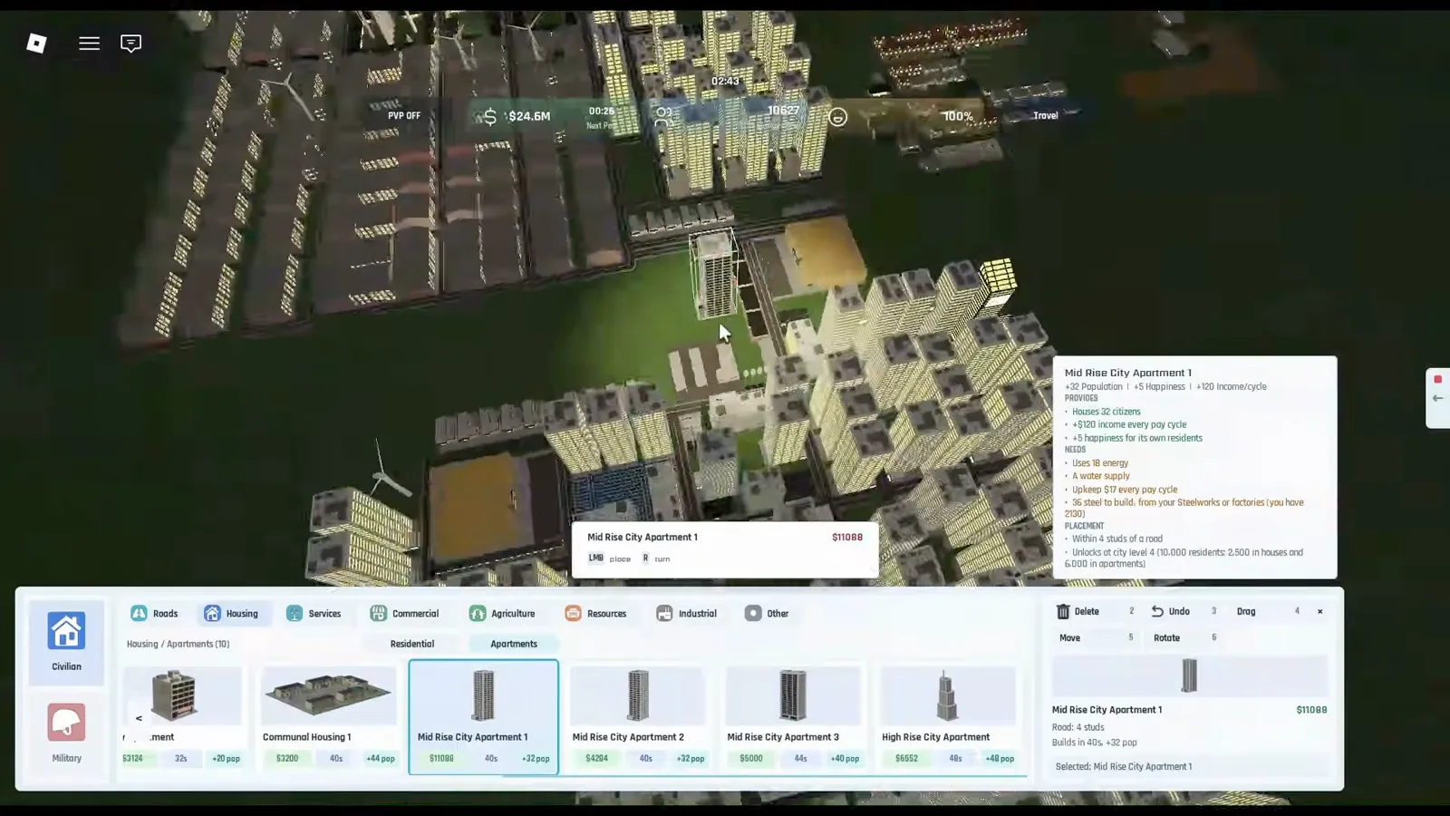Go back with the left chevron arrow

[139, 718]
